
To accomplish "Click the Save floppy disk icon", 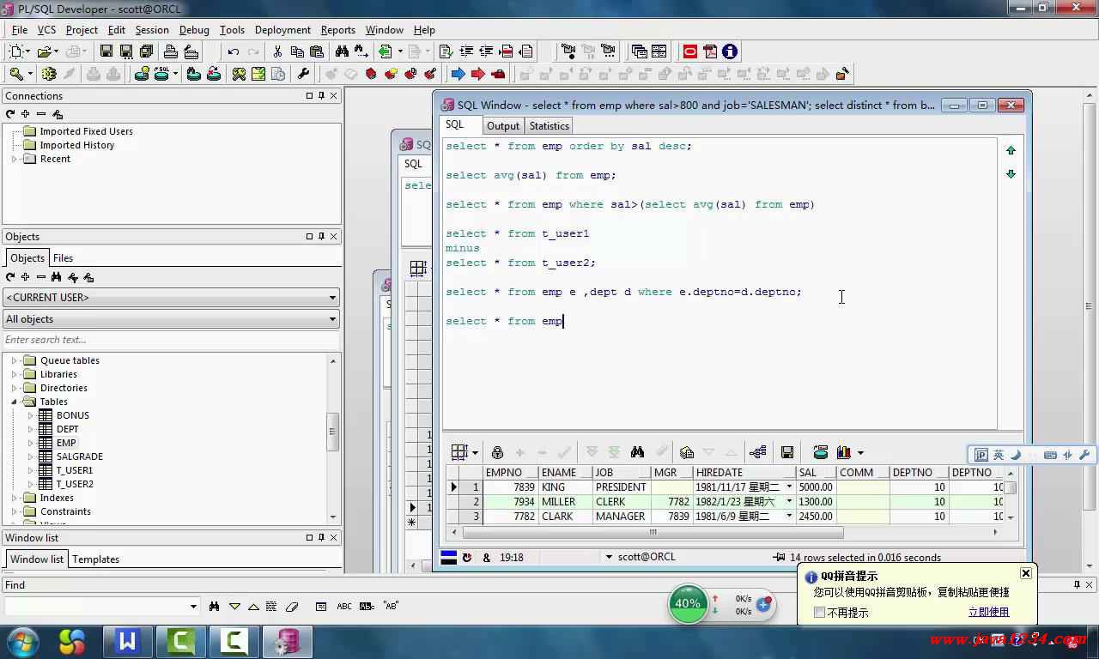I will (x=106, y=51).
